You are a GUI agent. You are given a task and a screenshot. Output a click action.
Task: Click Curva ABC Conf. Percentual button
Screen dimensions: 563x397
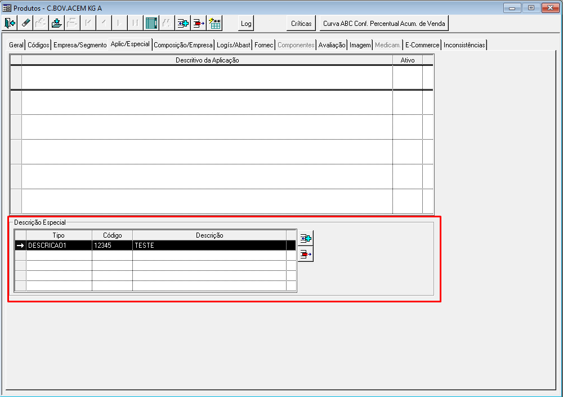click(384, 23)
